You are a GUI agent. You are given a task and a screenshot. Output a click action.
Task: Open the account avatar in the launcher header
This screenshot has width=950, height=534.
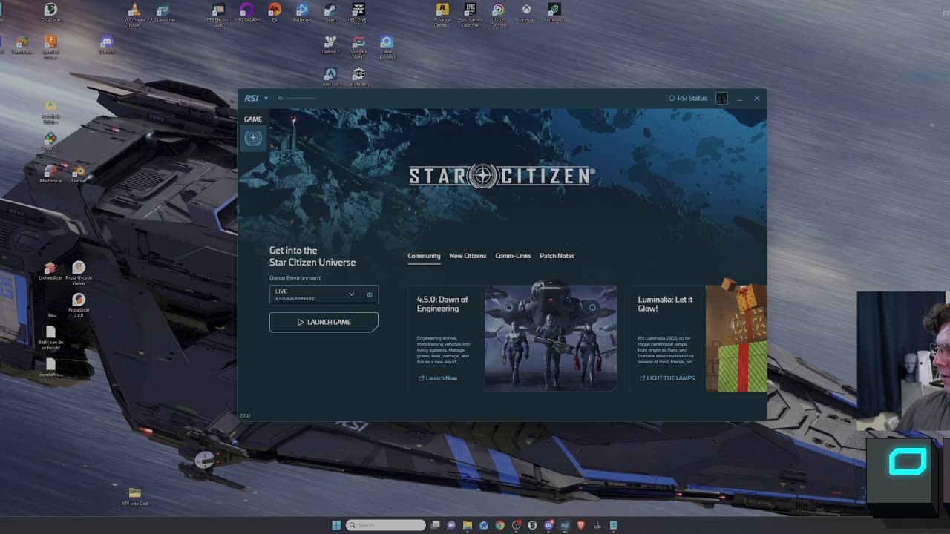(721, 98)
